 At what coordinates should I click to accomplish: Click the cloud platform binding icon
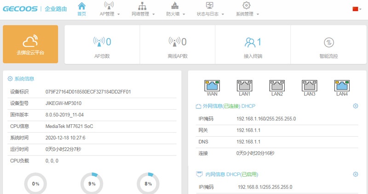tap(30, 40)
